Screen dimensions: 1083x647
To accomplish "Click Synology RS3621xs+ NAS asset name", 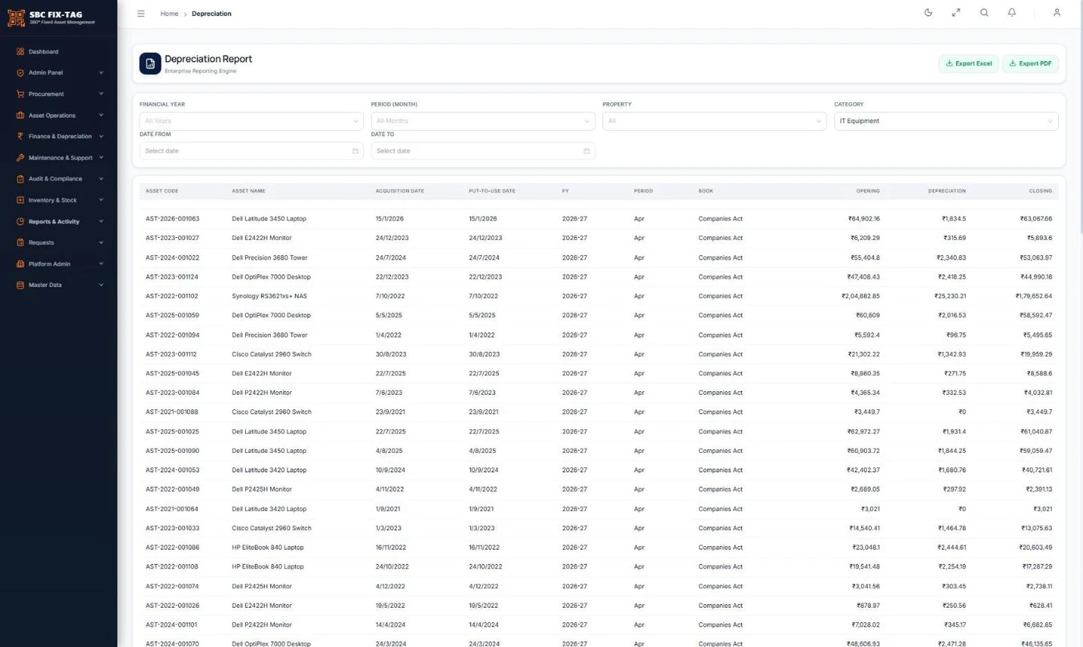I will (269, 296).
